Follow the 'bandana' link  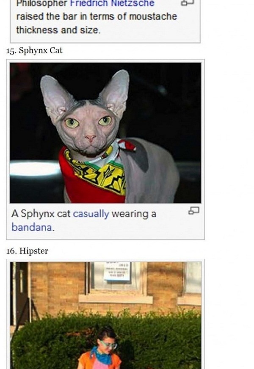point(32,227)
